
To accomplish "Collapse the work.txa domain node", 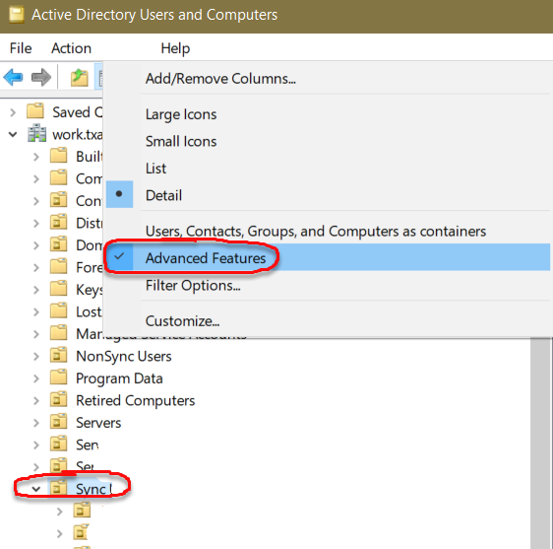I will click(x=13, y=135).
